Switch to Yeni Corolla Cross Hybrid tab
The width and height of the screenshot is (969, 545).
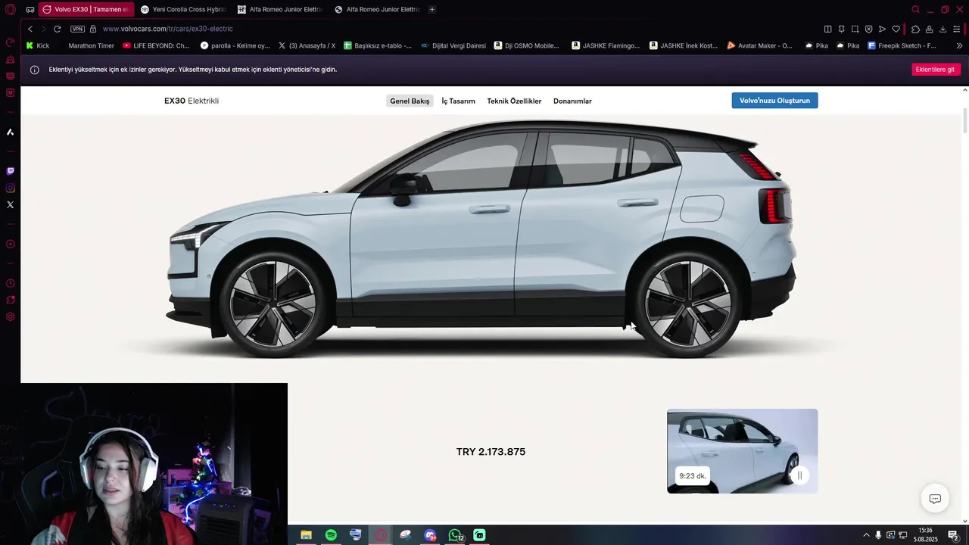pos(183,9)
